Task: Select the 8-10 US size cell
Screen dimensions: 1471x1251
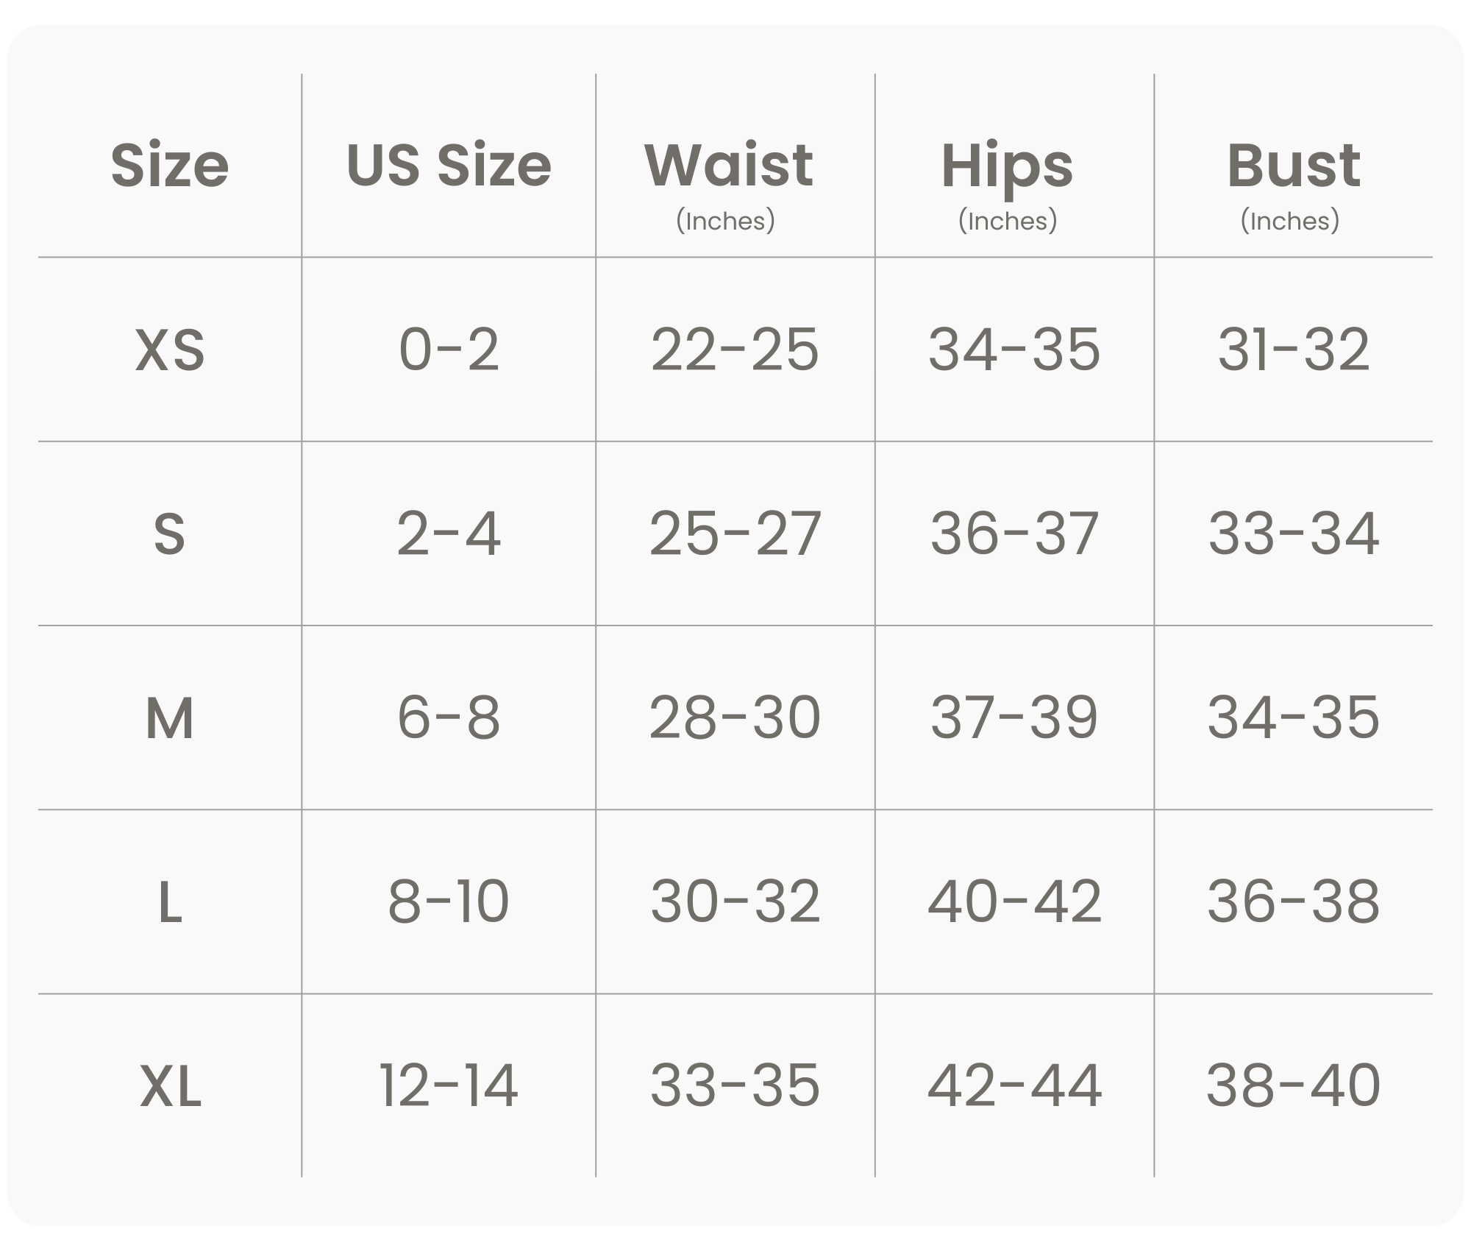Action: tap(449, 902)
